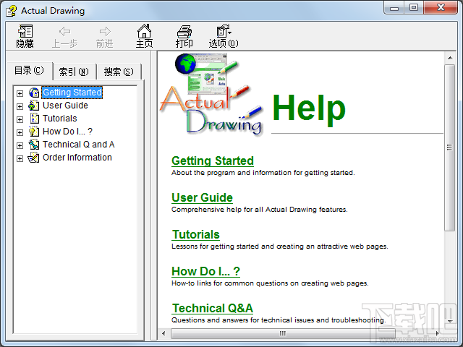Select Tutorials in the contents tree

pyautogui.click(x=59, y=119)
